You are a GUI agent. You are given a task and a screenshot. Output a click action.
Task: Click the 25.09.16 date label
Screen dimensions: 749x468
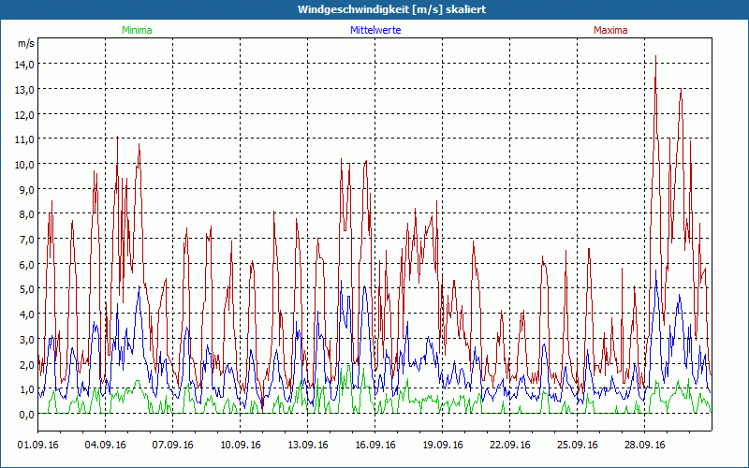(577, 445)
